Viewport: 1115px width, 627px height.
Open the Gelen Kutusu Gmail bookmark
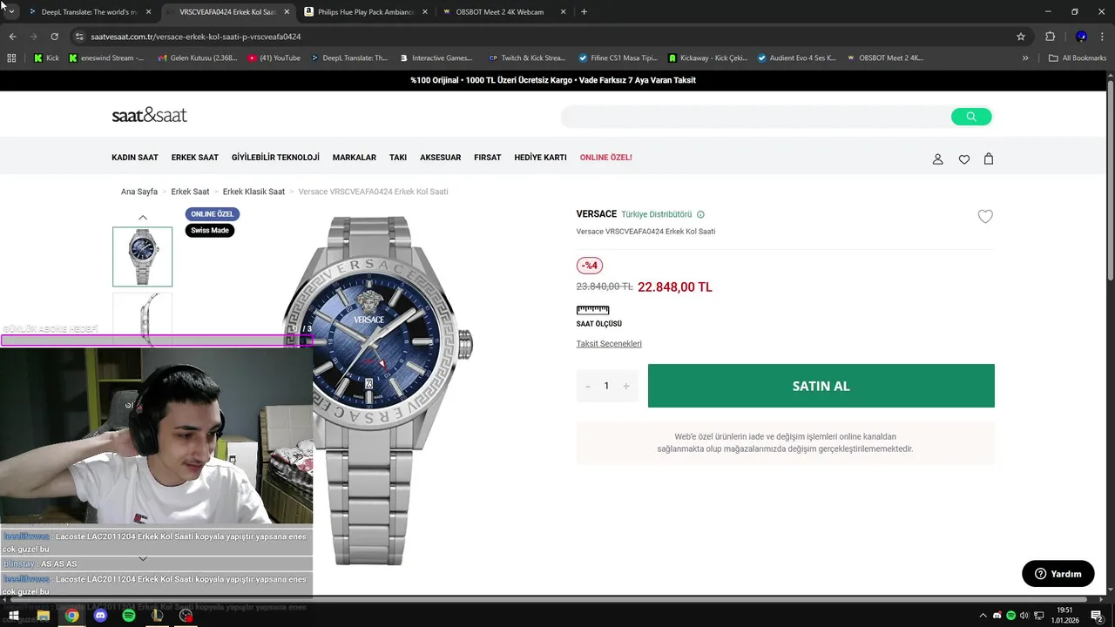coord(198,58)
